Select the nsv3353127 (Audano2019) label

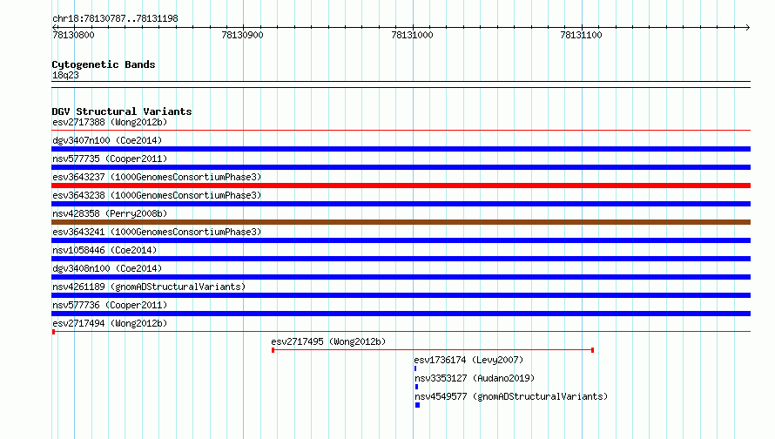coord(475,378)
